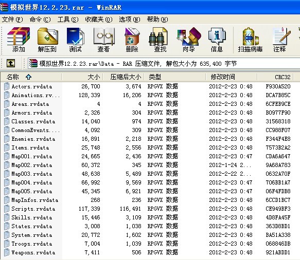Open the 选项(N) options menu

130,20
